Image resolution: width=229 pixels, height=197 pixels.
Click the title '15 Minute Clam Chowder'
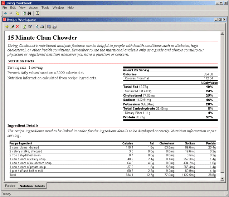[42, 38]
